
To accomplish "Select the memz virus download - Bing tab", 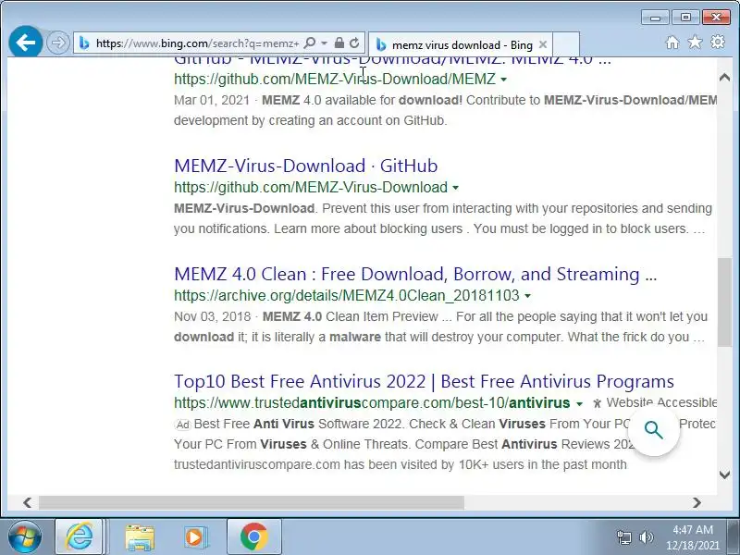I will pyautogui.click(x=460, y=45).
